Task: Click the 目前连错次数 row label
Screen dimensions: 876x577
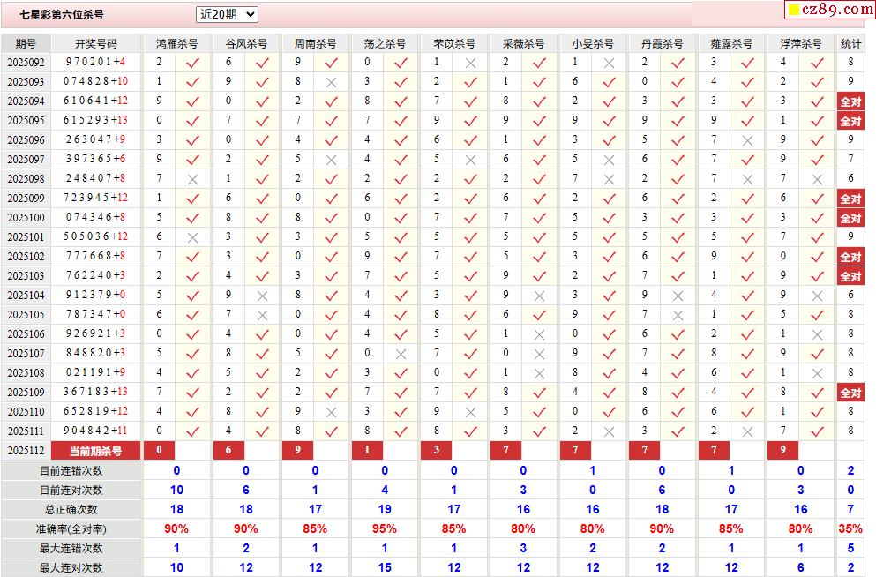Action: click(x=71, y=470)
